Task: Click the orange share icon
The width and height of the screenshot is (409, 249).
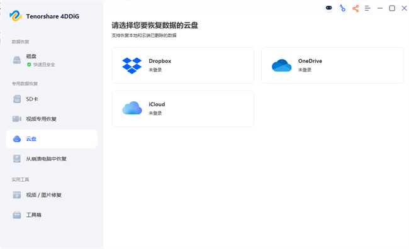Action: click(x=356, y=8)
